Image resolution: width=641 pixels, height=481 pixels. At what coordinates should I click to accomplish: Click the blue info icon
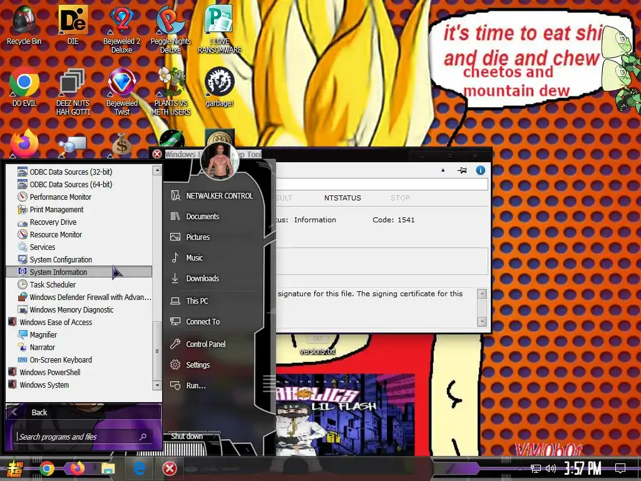[x=480, y=170]
